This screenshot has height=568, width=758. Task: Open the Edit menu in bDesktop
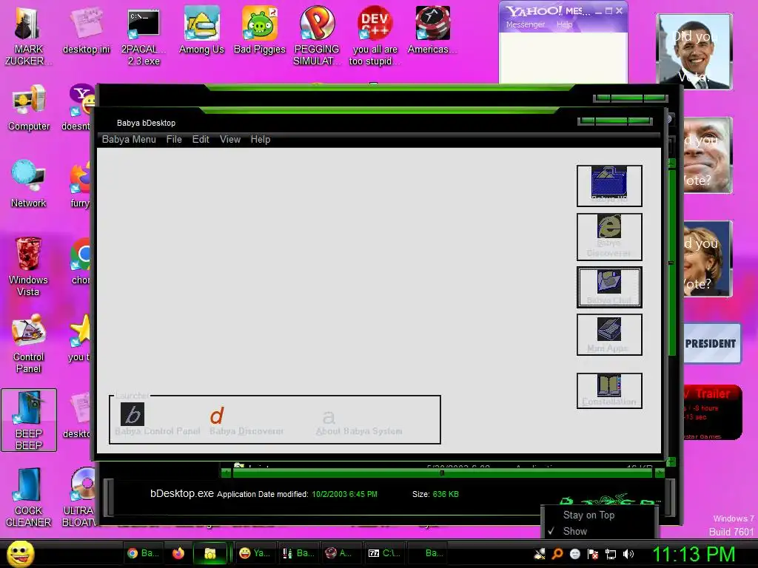coord(201,140)
